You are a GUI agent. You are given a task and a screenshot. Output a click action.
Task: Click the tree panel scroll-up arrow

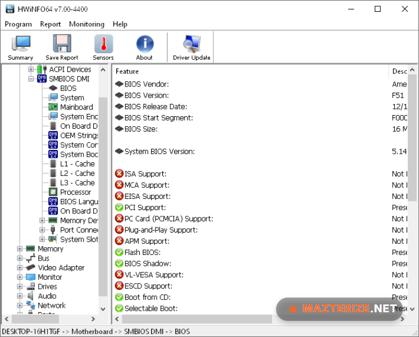pos(103,70)
